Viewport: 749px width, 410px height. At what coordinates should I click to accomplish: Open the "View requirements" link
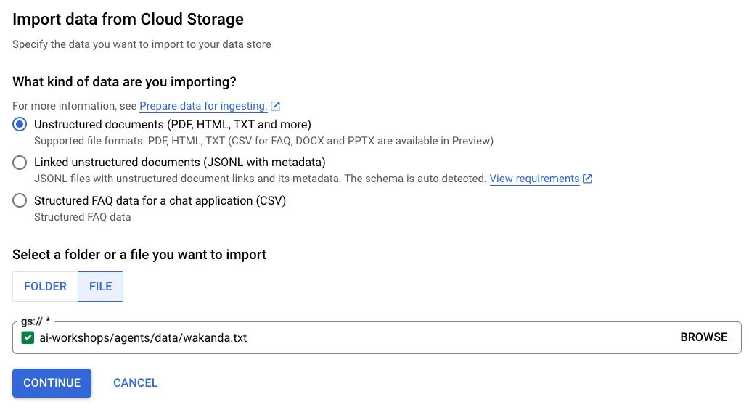pyautogui.click(x=534, y=179)
